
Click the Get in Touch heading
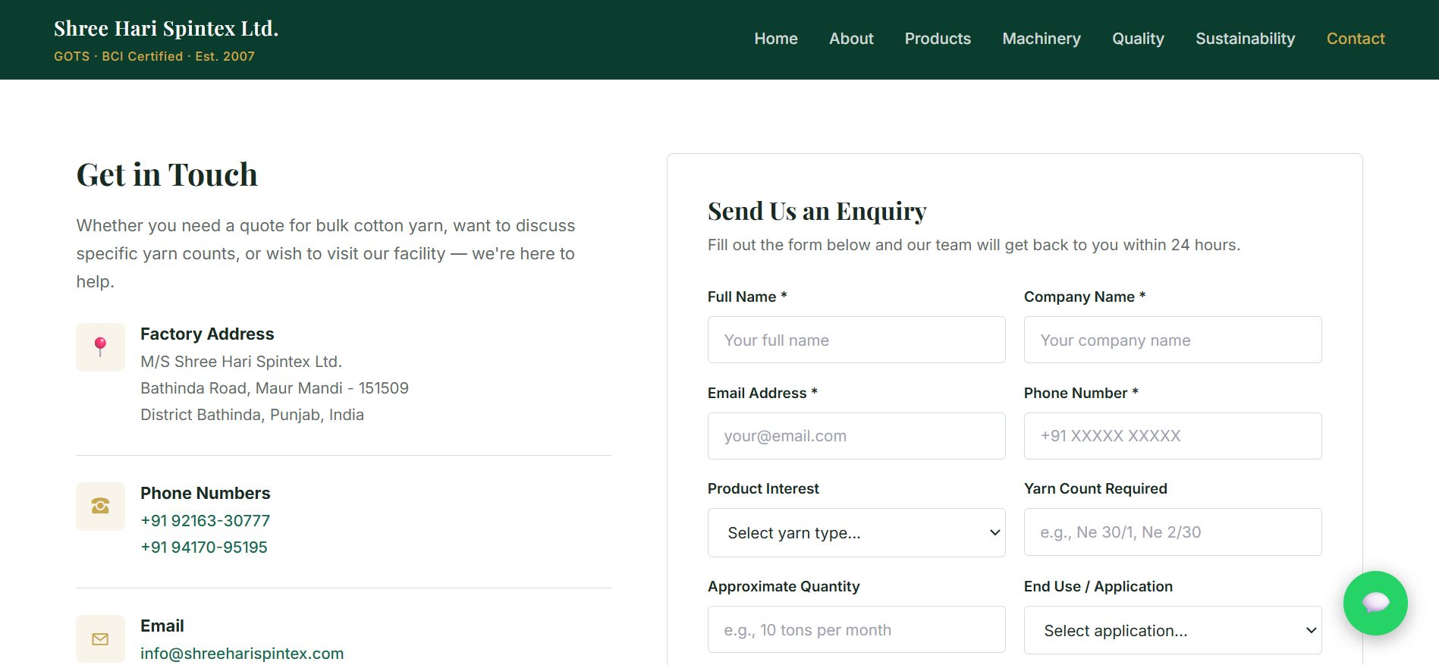[x=167, y=175]
